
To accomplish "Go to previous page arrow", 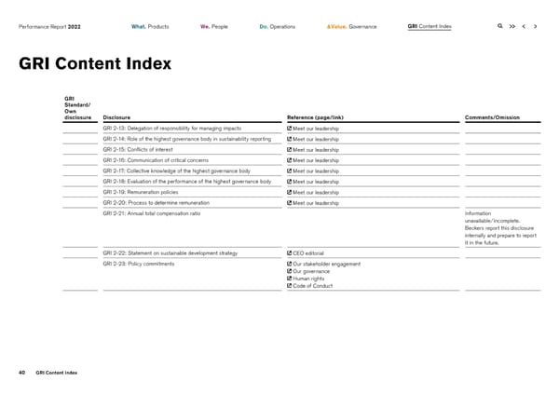I will point(524,26).
